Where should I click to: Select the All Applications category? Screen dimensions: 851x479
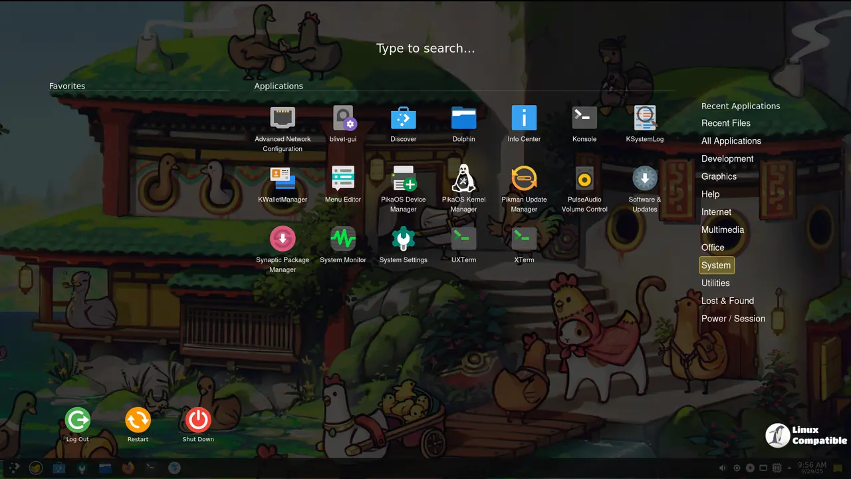point(731,141)
